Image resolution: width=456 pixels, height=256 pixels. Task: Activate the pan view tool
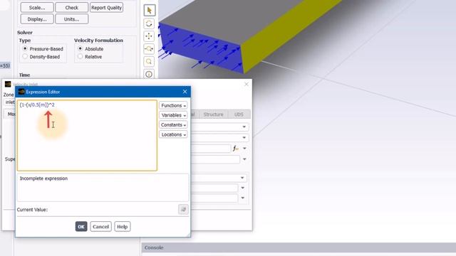[149, 36]
